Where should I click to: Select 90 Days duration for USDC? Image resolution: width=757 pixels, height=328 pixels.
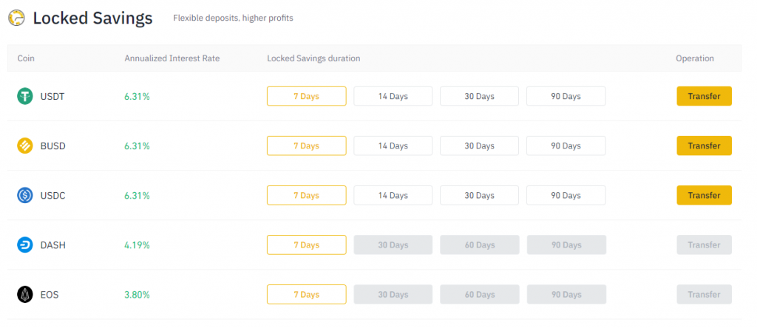pos(566,195)
